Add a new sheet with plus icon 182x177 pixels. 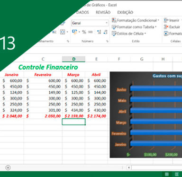point(8,168)
